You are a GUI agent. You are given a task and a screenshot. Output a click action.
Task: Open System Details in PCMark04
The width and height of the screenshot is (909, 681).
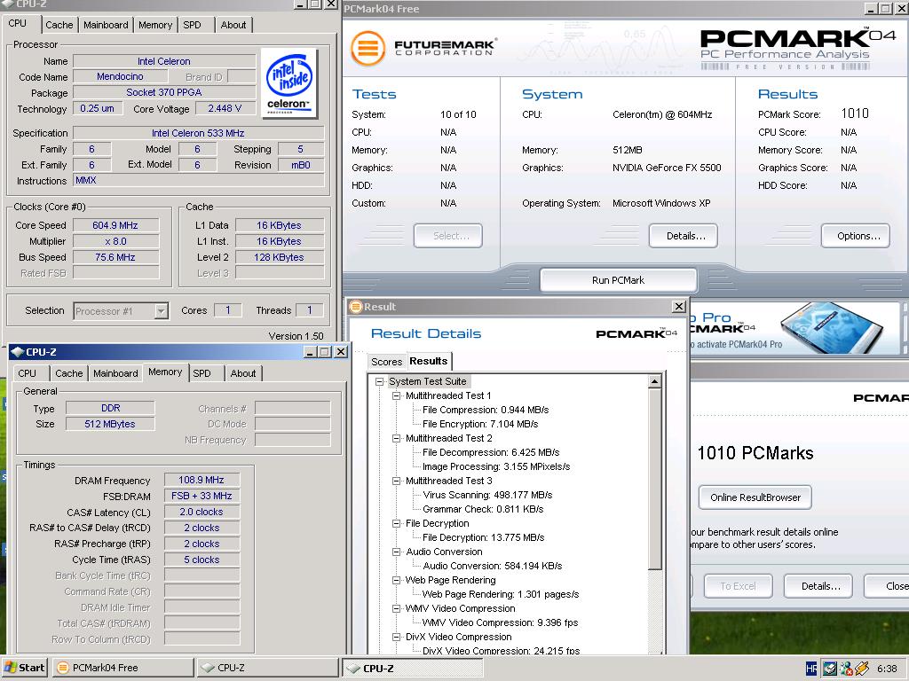point(684,236)
